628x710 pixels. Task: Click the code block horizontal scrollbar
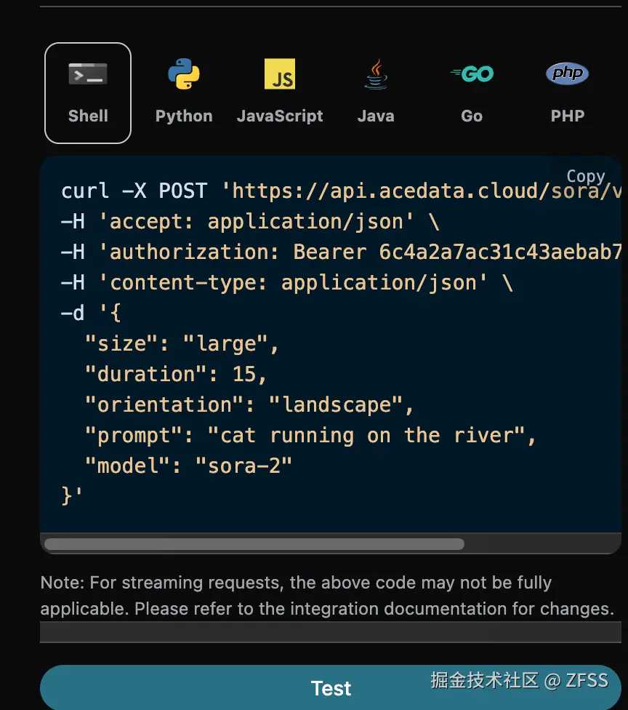(x=254, y=544)
